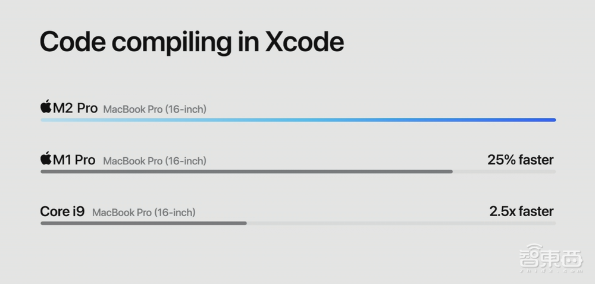Click the unfilled track of Core i9 bar
This screenshot has width=595, height=284.
(x=400, y=223)
